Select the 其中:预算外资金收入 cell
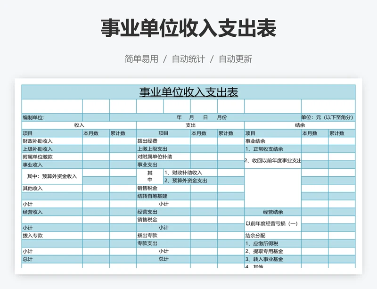Viewport: 377px width, 289px height. click(52, 176)
